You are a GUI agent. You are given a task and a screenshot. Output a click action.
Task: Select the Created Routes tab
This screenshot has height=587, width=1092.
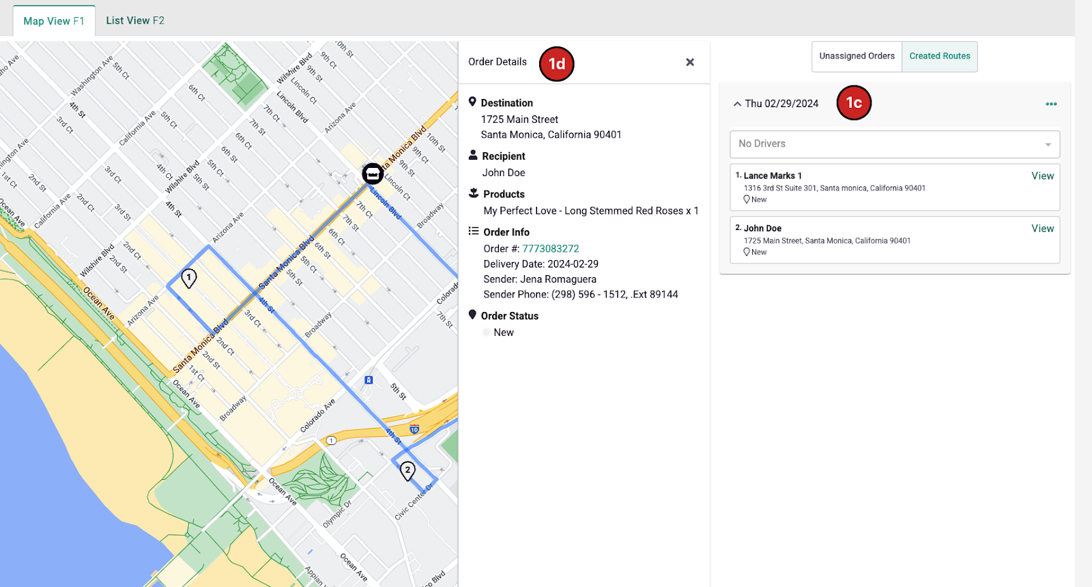940,57
